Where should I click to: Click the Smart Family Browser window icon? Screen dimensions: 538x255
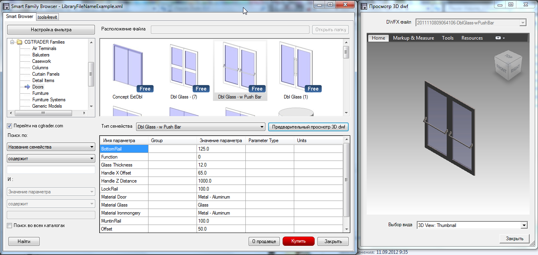6,6
